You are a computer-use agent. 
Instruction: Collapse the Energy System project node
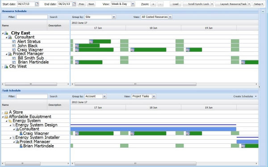(7, 121)
